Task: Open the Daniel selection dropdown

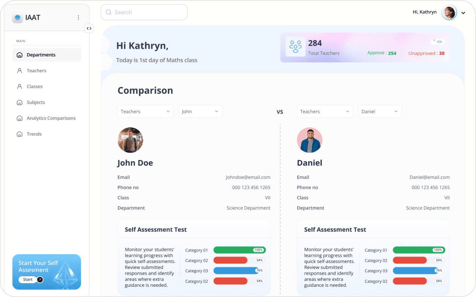Action: [380, 111]
